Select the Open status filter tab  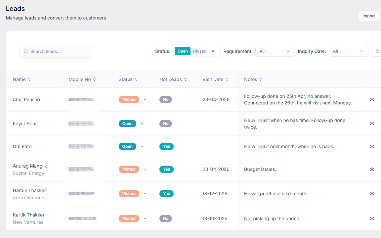point(183,51)
